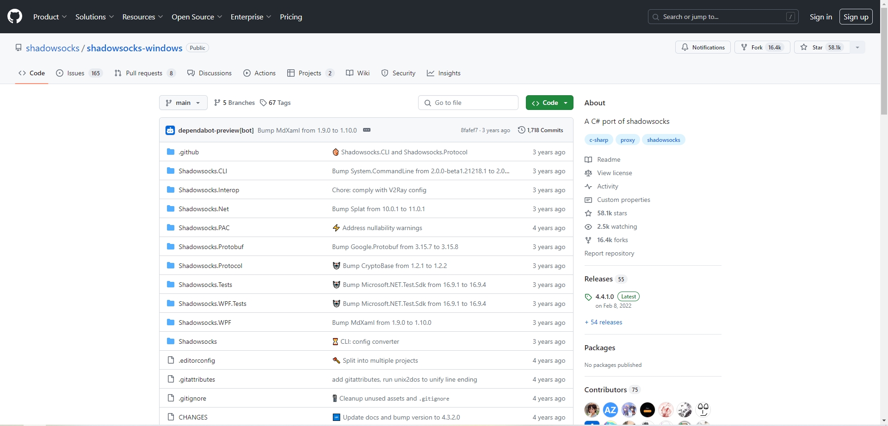Viewport: 888px width, 426px height.
Task: Open the Resources dropdown
Action: (142, 17)
